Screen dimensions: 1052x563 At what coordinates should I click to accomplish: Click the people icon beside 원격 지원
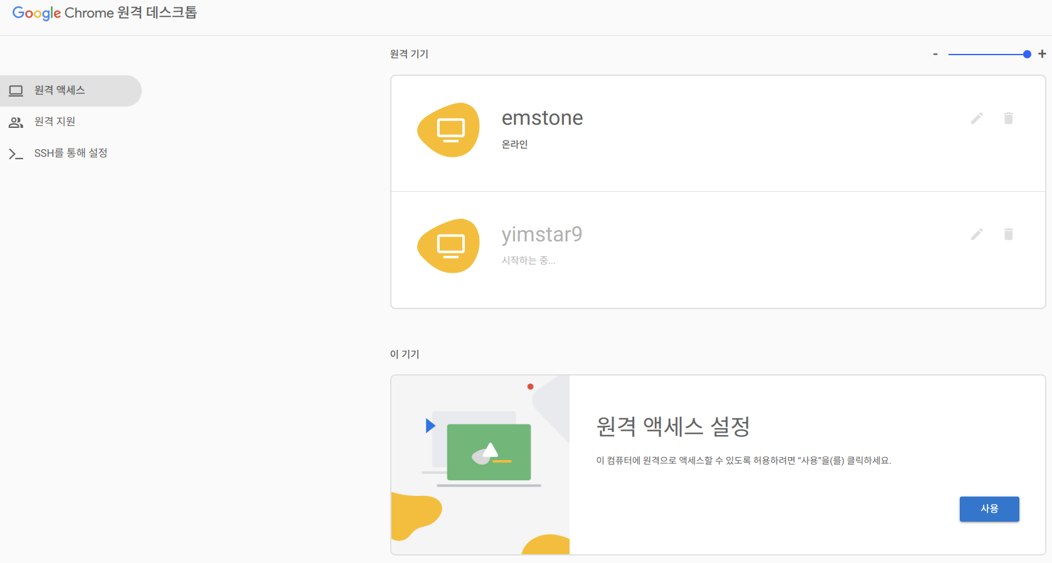coord(16,122)
